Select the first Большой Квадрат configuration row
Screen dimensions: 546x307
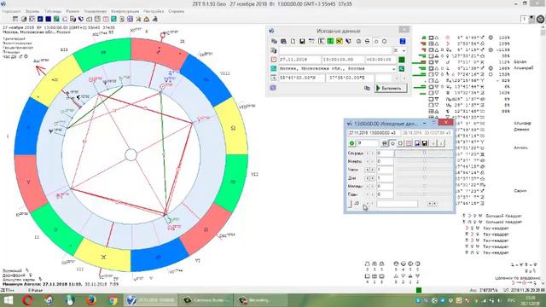tap(492, 216)
